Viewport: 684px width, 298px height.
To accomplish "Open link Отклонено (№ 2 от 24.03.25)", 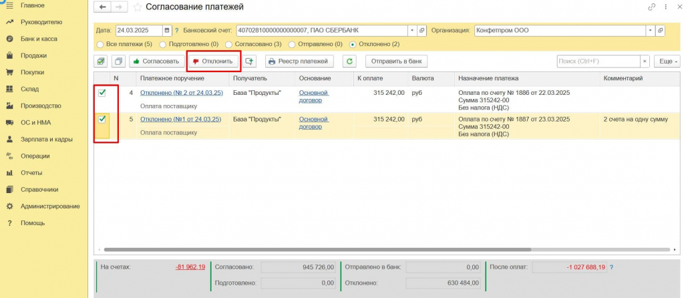I will (x=182, y=93).
